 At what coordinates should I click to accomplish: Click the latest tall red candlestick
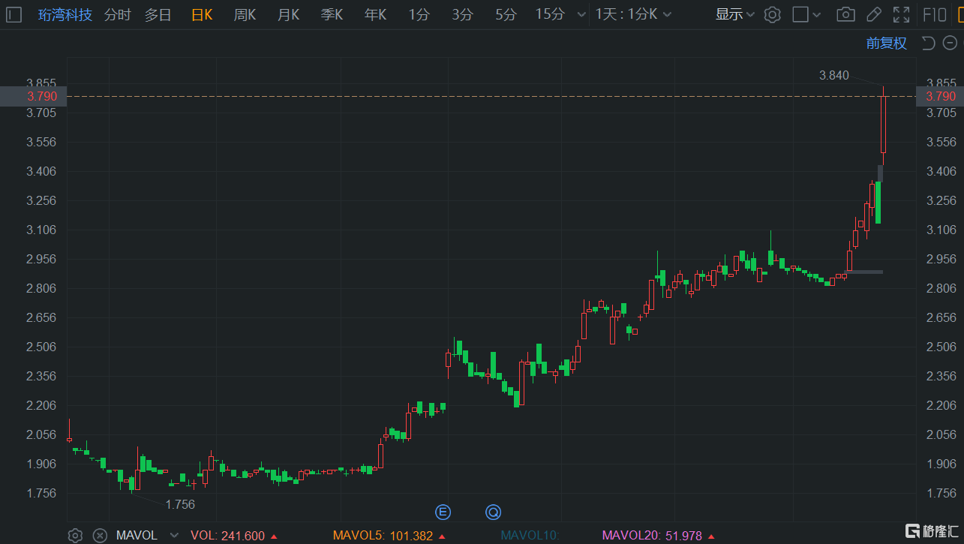coord(883,125)
